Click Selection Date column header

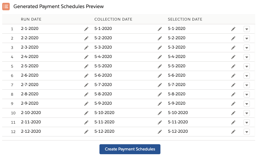coord(185,19)
